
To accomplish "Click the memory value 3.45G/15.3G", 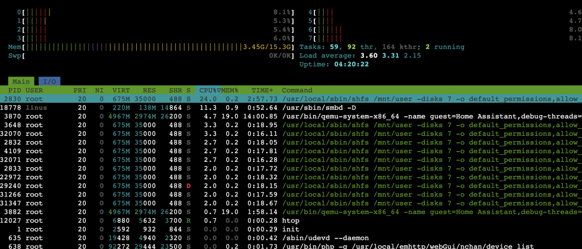I will tap(267, 48).
